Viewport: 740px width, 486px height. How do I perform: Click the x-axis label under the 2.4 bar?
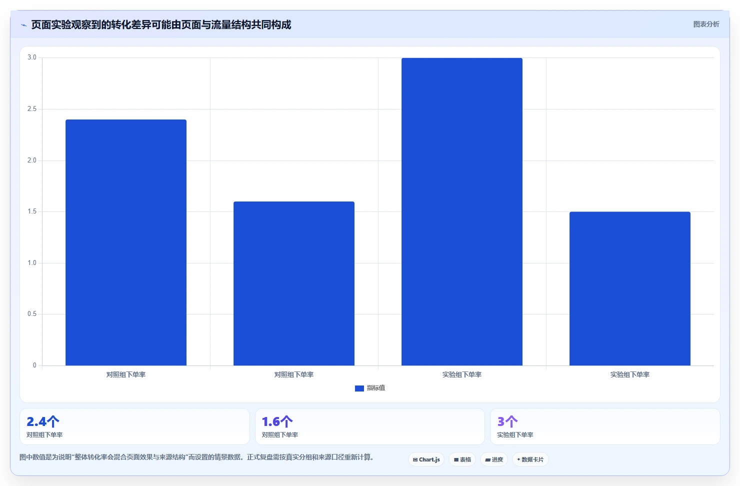(126, 374)
